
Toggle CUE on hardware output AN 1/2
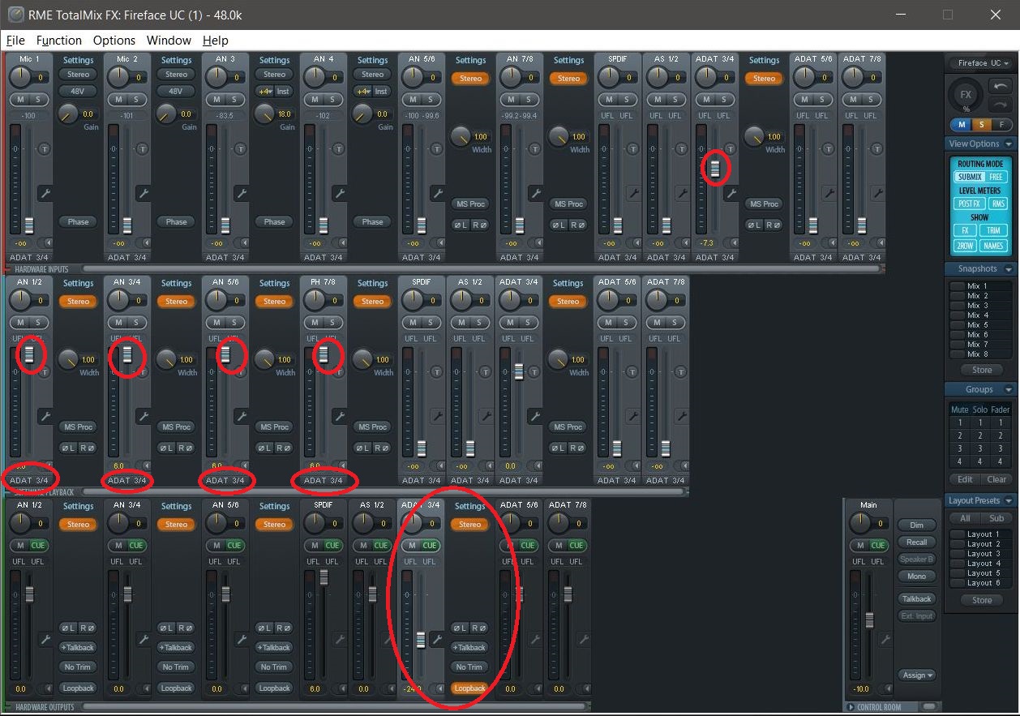(38, 545)
